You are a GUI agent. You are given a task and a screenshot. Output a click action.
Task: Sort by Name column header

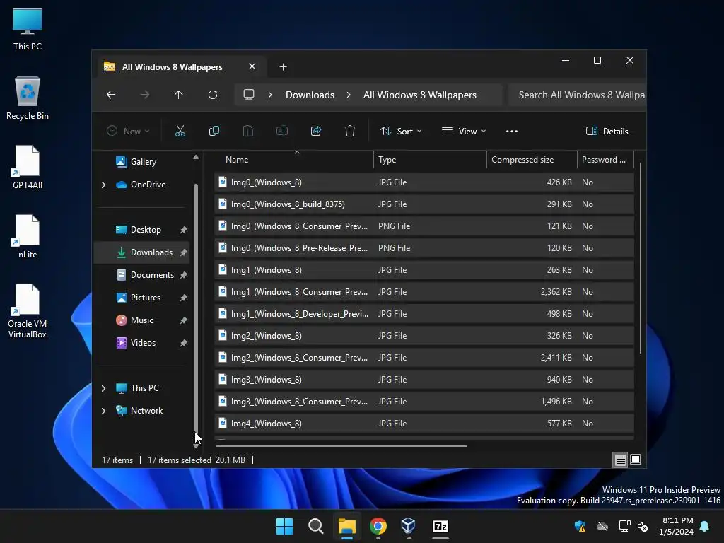click(293, 160)
